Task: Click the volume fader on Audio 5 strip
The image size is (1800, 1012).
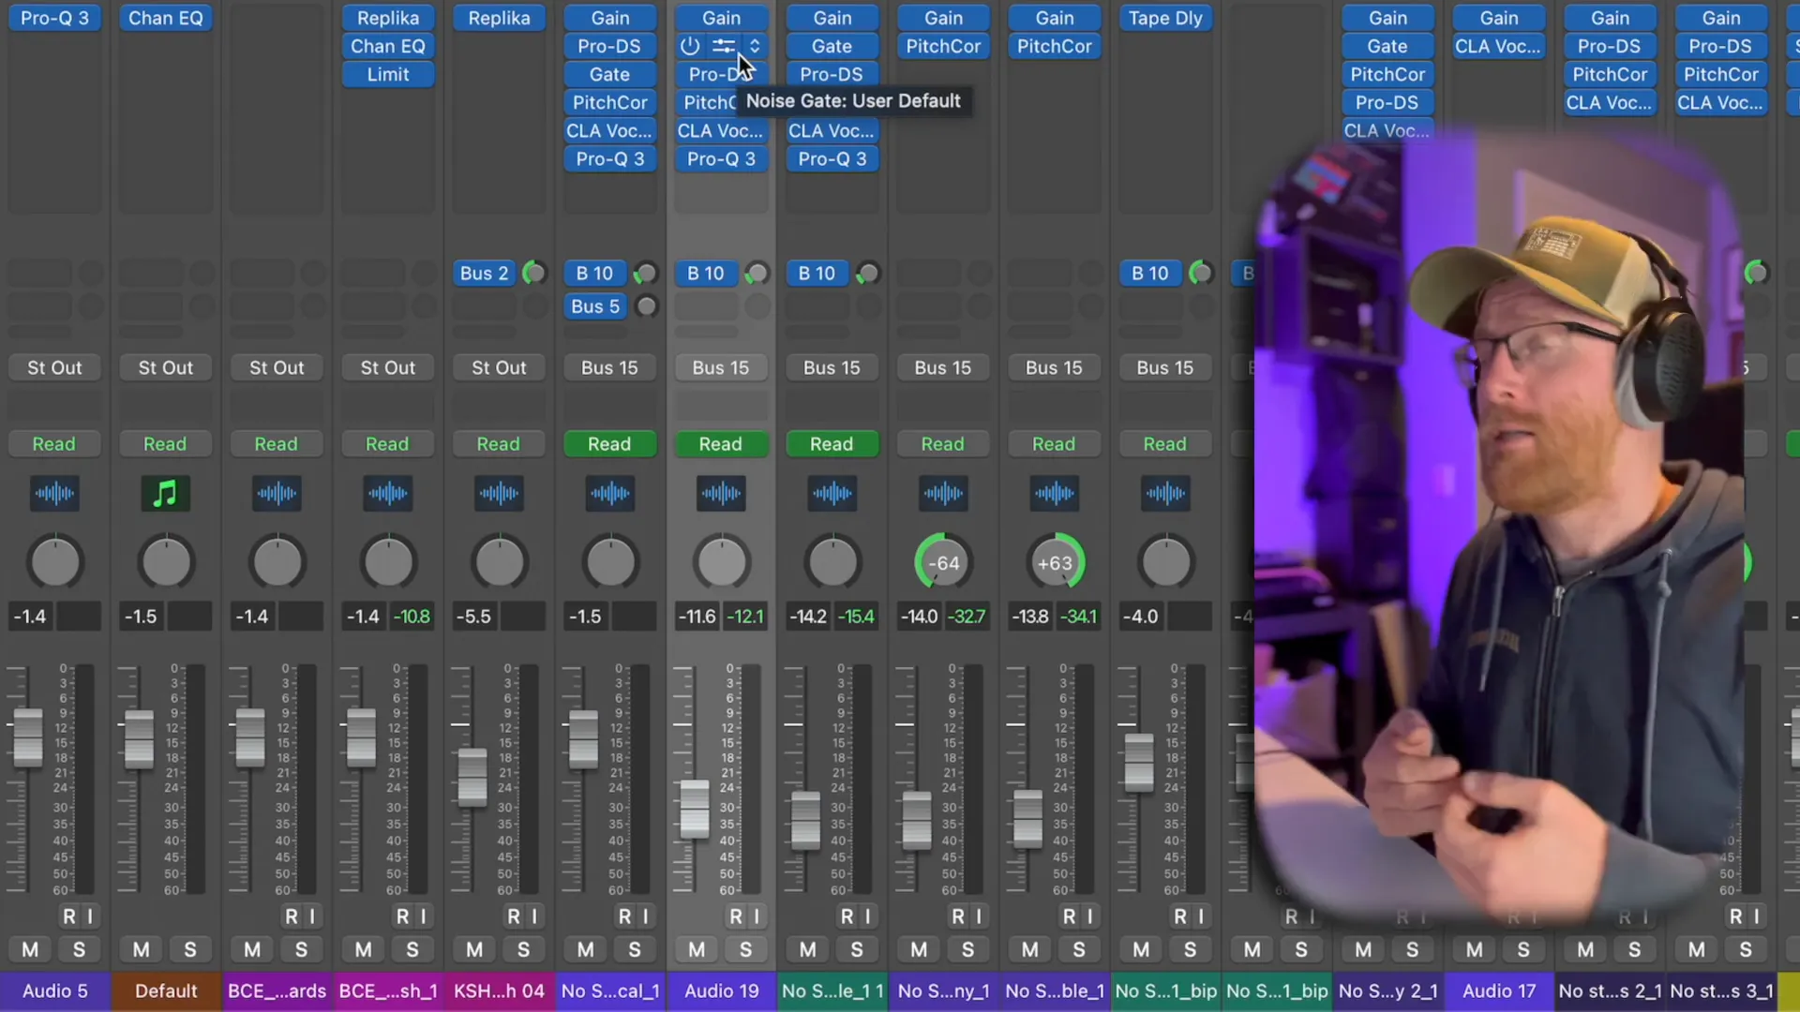Action: 28,738
